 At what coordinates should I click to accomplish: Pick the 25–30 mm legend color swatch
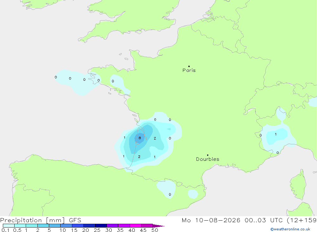click(101, 226)
